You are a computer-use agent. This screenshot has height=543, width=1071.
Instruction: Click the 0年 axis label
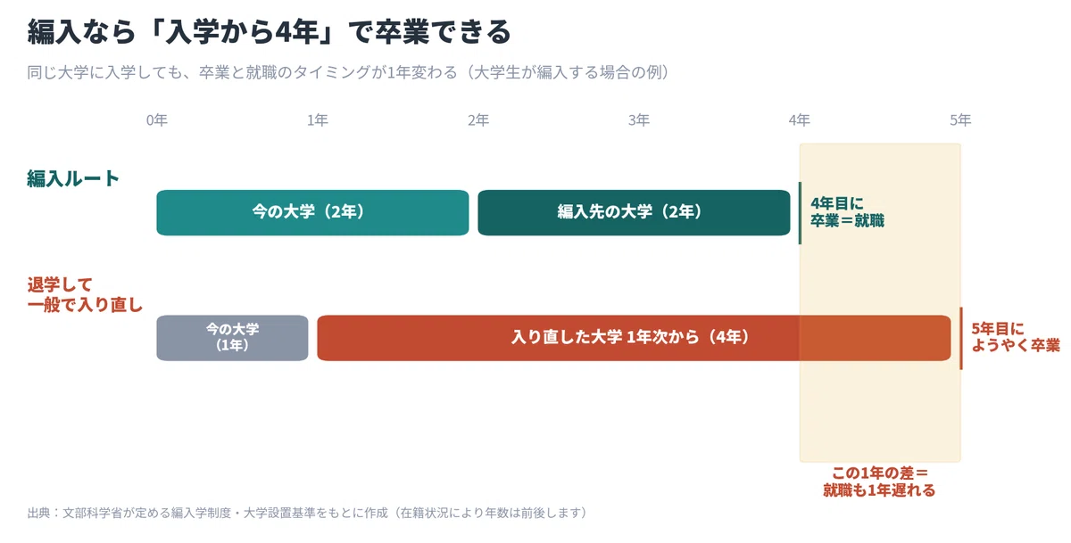(156, 120)
